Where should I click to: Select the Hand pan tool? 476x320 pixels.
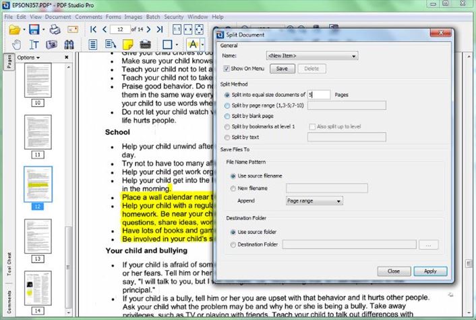pyautogui.click(x=16, y=45)
